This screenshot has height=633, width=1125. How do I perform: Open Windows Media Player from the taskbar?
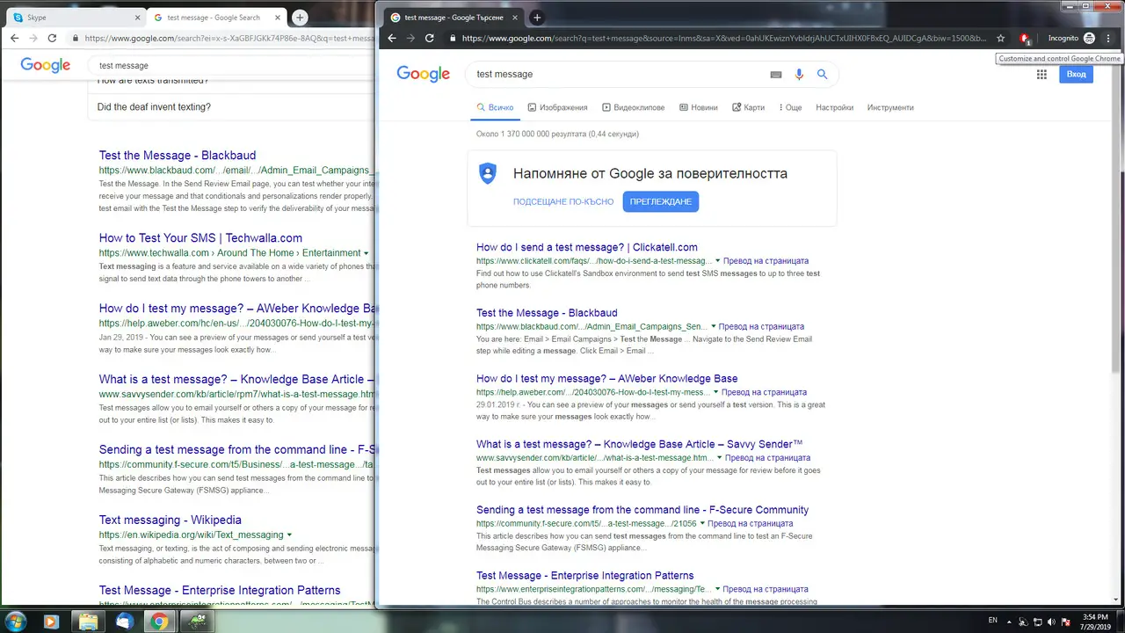pos(51,622)
